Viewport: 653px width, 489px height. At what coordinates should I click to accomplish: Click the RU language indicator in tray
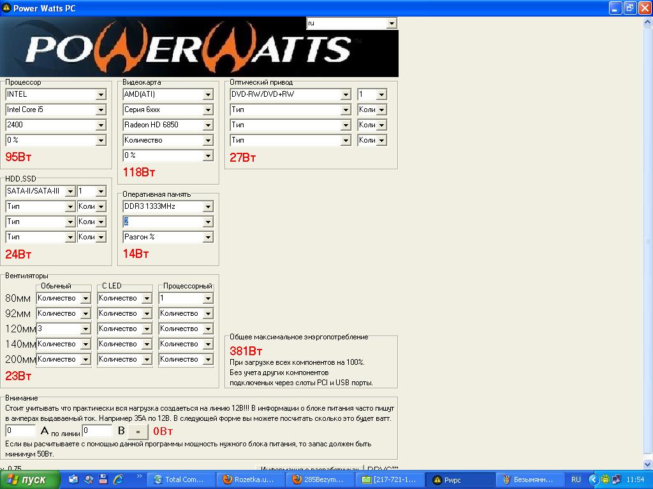click(x=576, y=479)
